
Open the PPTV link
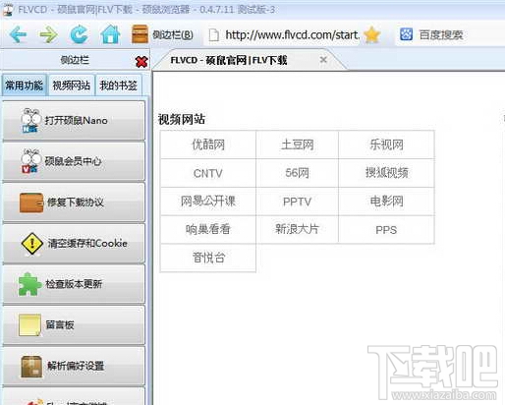pyautogui.click(x=297, y=202)
